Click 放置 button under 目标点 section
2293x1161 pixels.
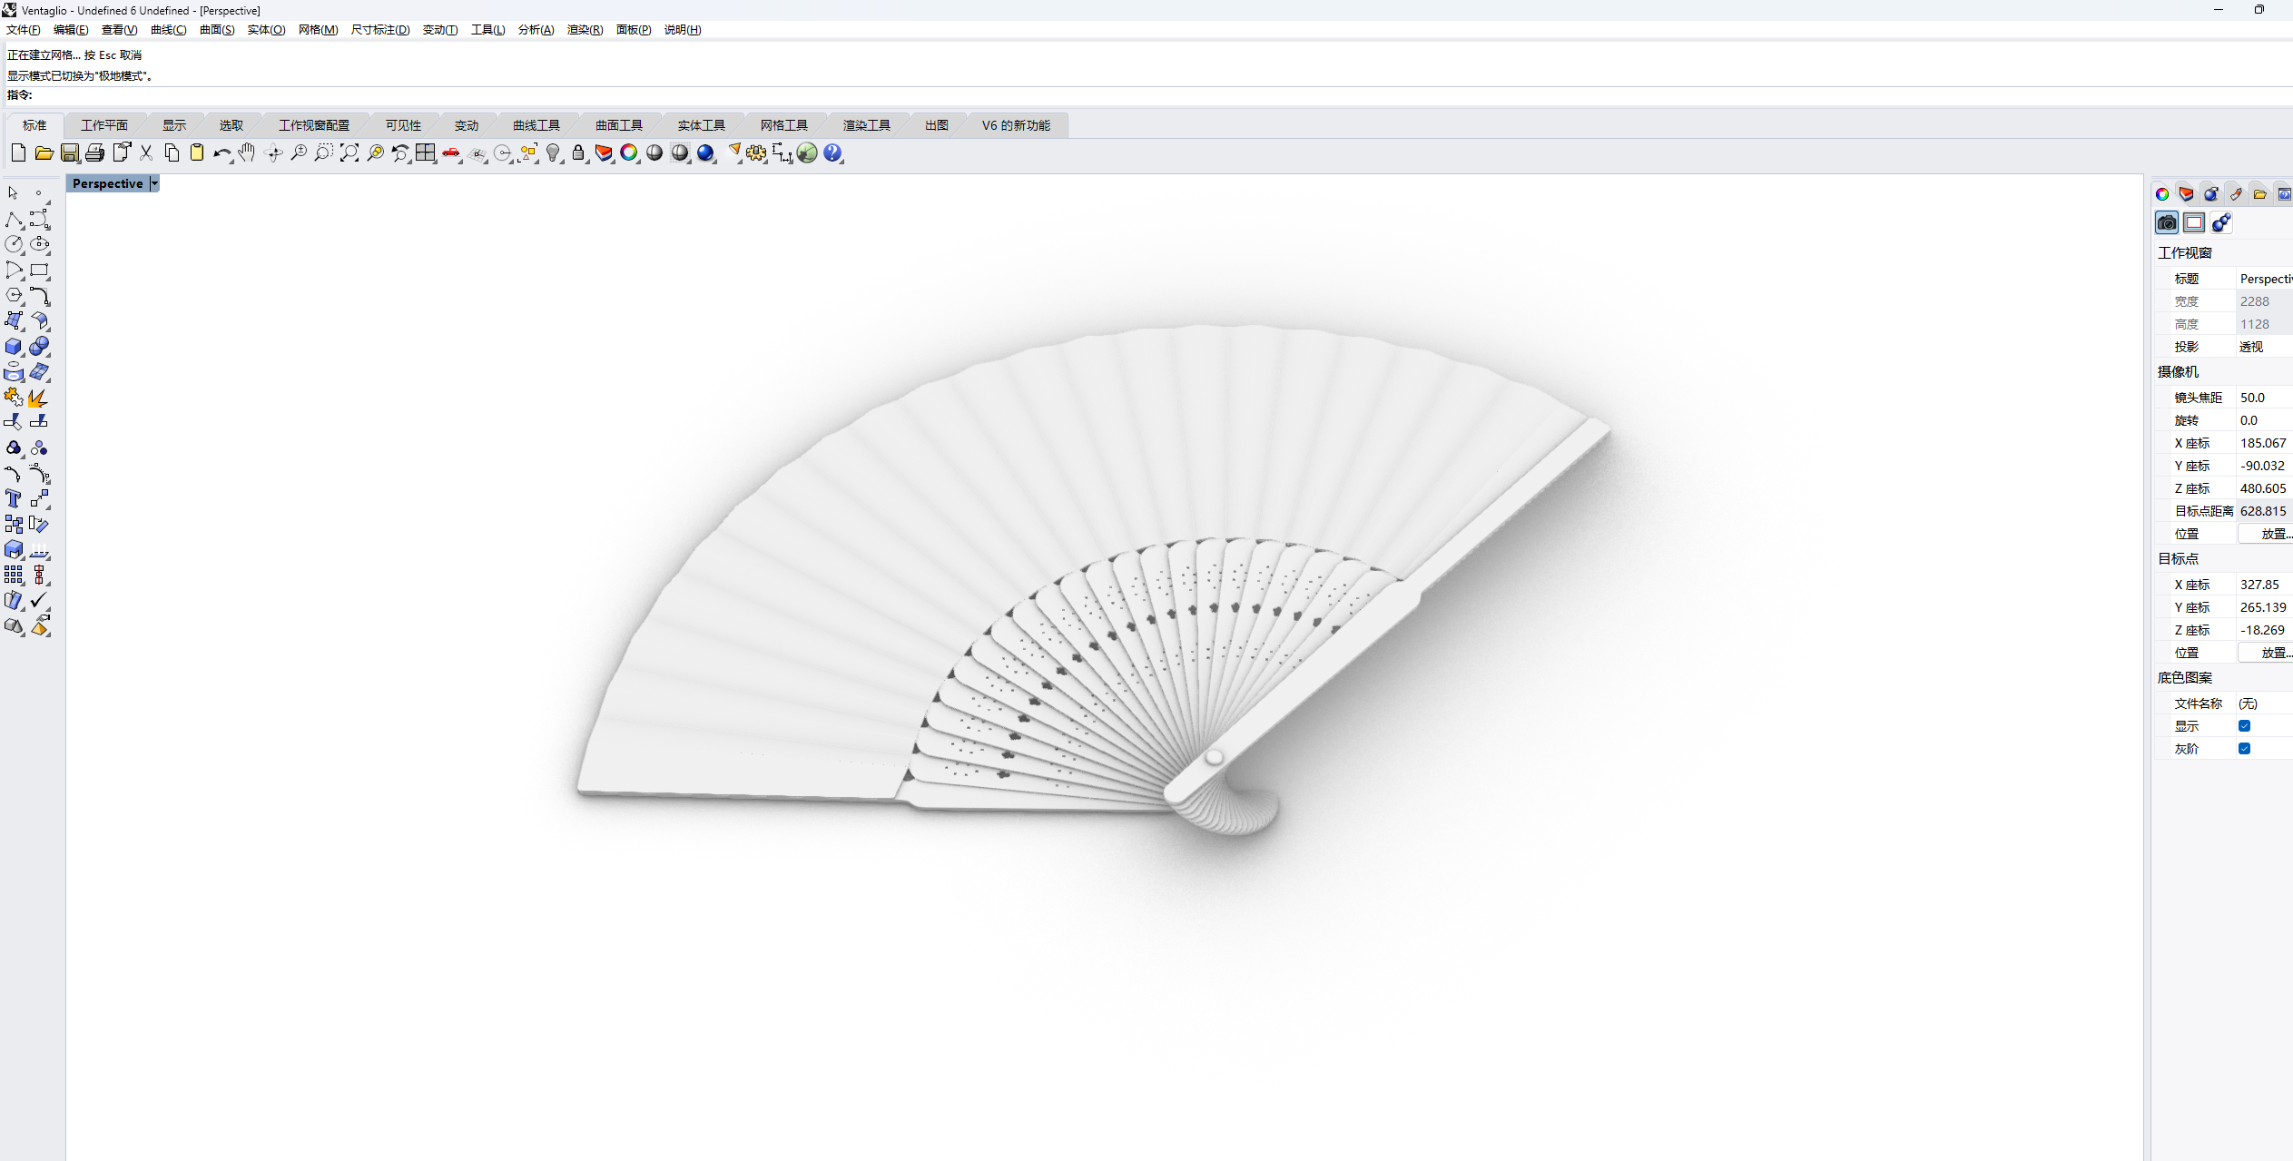pos(2268,653)
